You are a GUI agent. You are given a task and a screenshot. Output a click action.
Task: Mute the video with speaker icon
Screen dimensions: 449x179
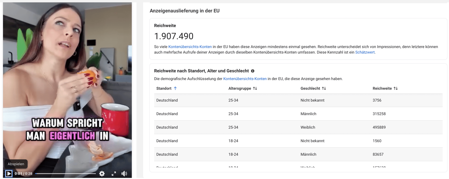point(124,174)
